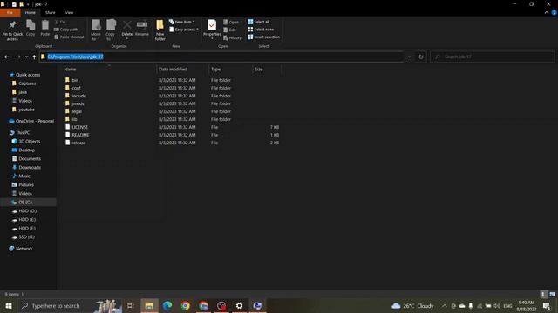Click Pin to Quick access icon
The image size is (558, 313).
[12, 30]
